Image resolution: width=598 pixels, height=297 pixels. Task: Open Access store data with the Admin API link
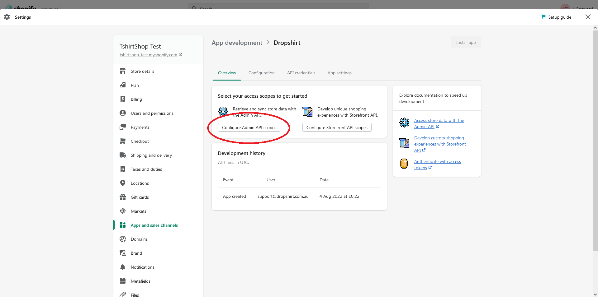tap(439, 123)
